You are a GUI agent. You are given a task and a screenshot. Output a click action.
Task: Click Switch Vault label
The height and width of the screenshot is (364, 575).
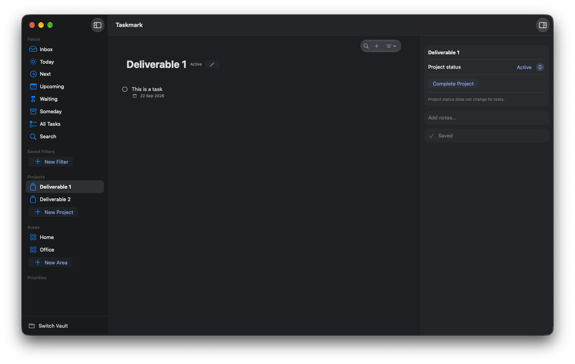[x=53, y=326]
